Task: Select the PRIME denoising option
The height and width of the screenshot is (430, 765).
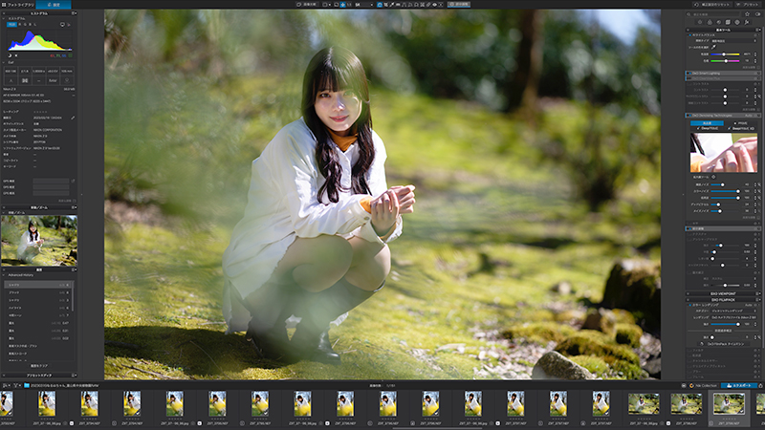Action: coord(740,123)
